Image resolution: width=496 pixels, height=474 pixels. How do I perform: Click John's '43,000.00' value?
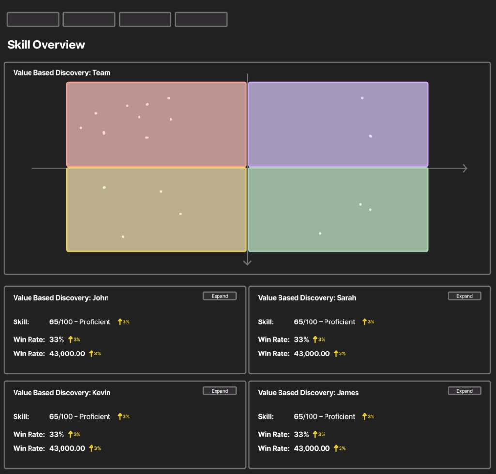tap(67, 354)
